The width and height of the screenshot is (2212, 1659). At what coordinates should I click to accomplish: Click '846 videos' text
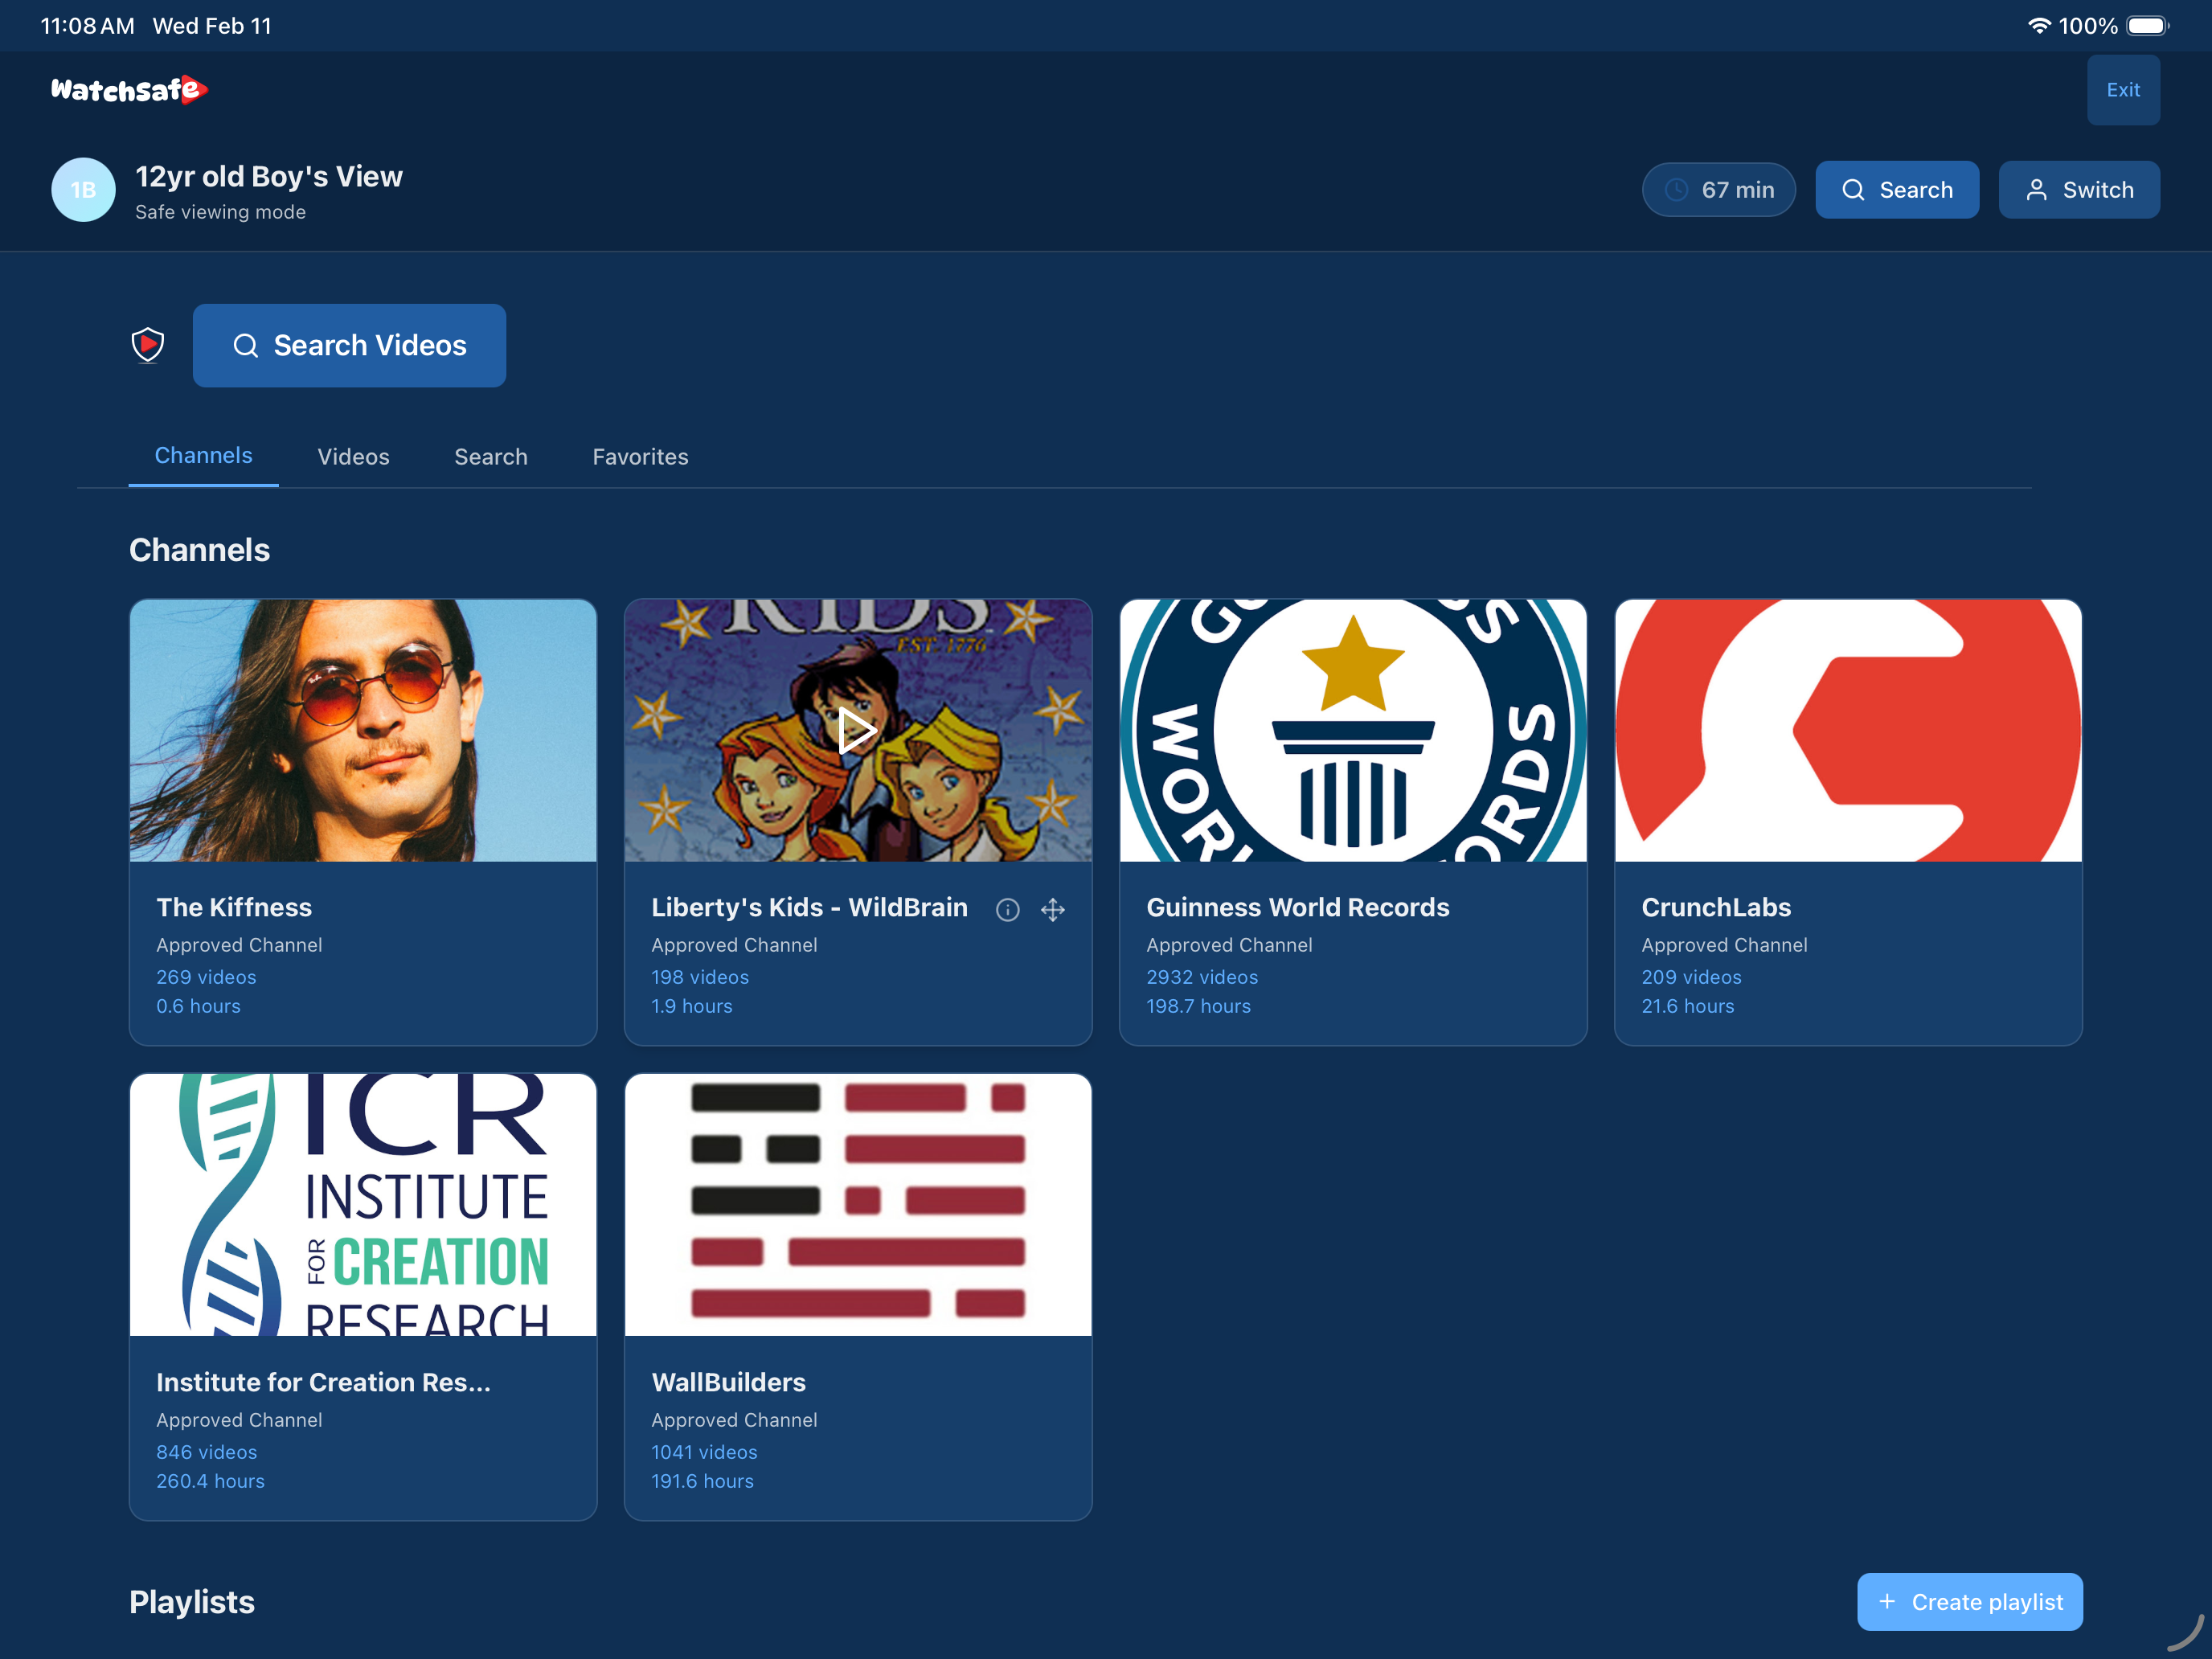tap(206, 1452)
